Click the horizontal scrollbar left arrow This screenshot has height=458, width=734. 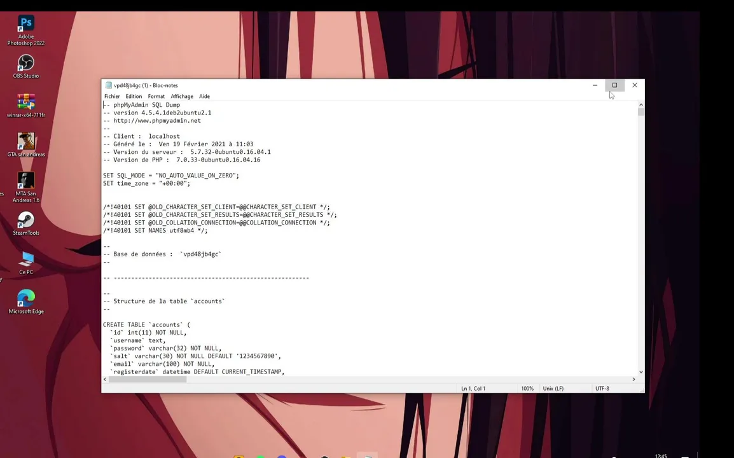pyautogui.click(x=105, y=379)
